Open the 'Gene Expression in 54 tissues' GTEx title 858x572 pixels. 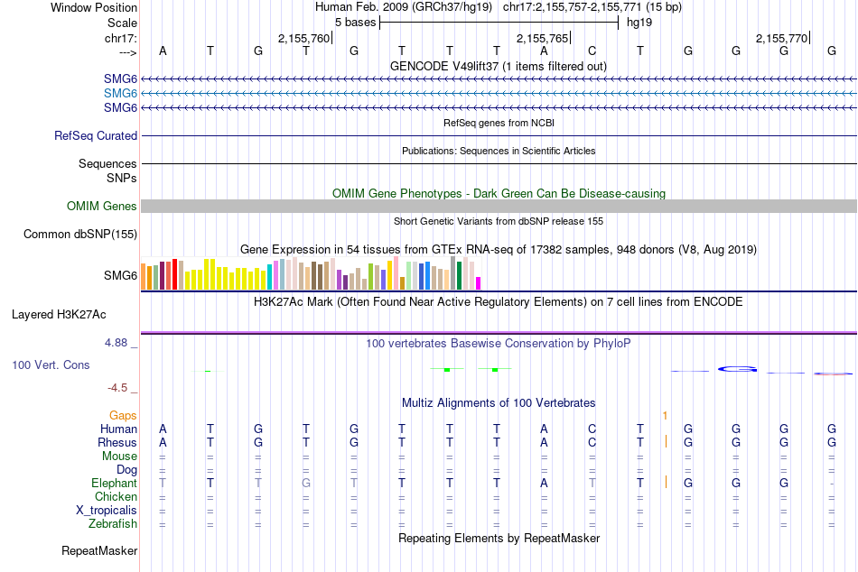(499, 250)
